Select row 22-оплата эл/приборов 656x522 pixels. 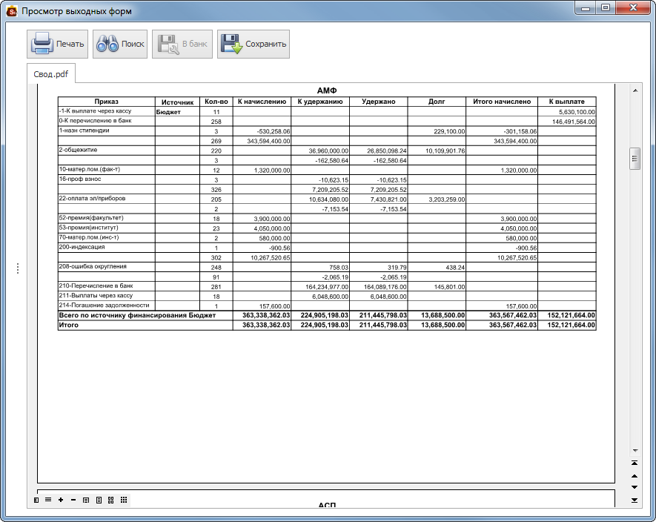[327, 199]
